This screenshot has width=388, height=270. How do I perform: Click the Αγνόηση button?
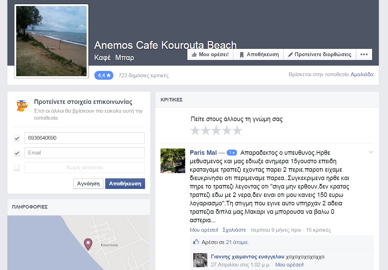[88, 184]
